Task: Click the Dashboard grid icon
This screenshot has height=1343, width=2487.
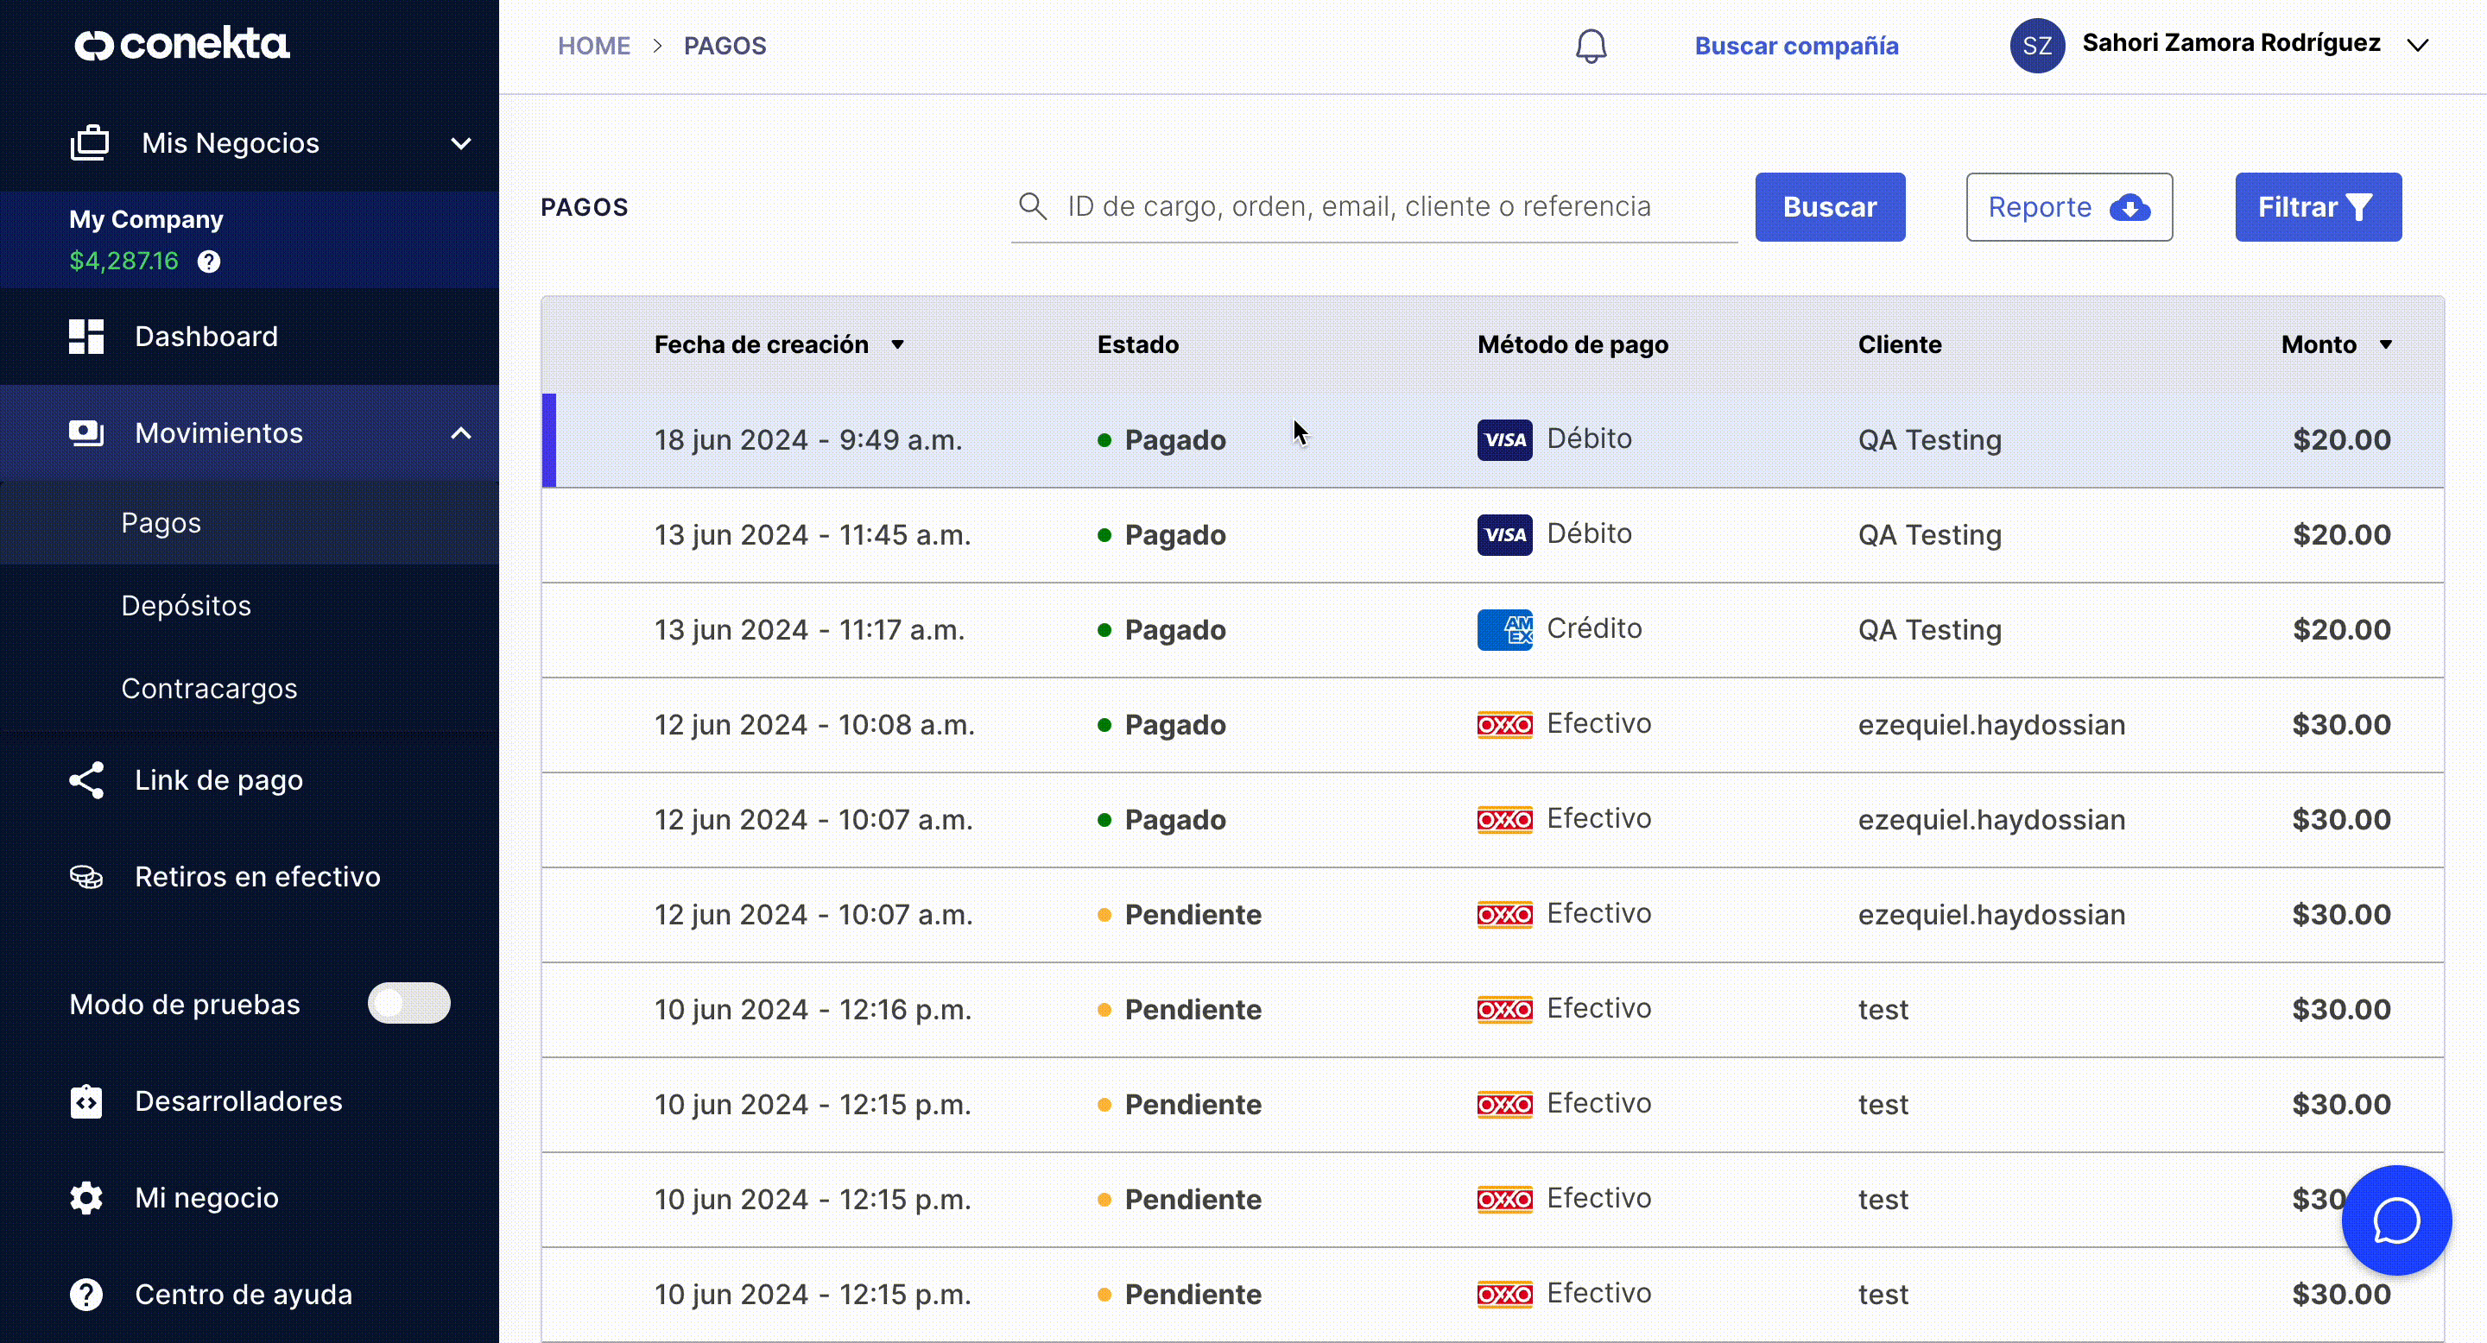Action: pyautogui.click(x=86, y=337)
